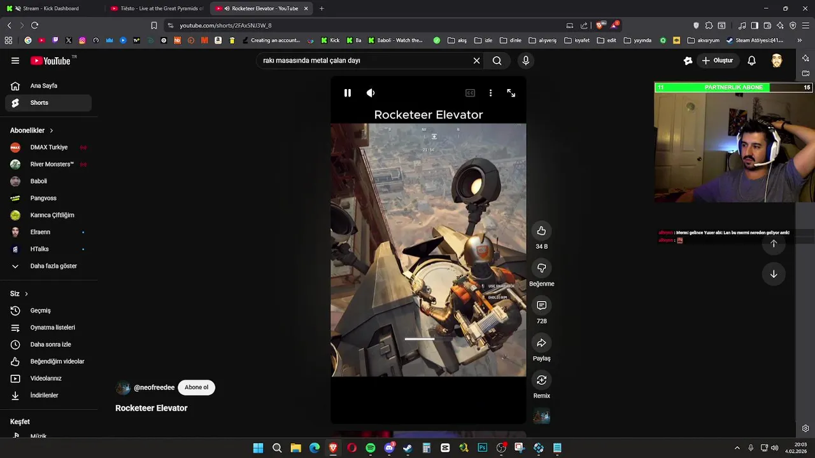Click the youtube.com address bar URL
The height and width of the screenshot is (458, 815).
click(225, 25)
